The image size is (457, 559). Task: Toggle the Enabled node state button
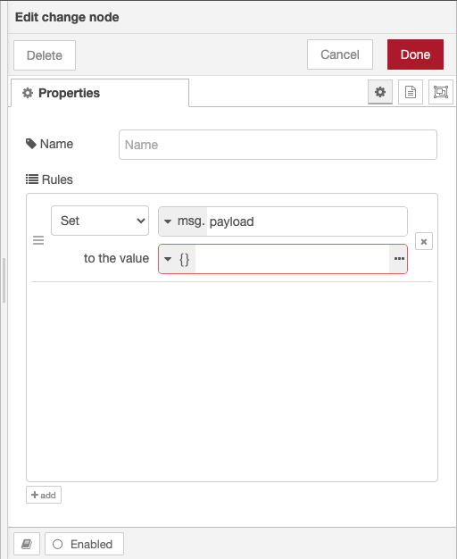pos(84,544)
